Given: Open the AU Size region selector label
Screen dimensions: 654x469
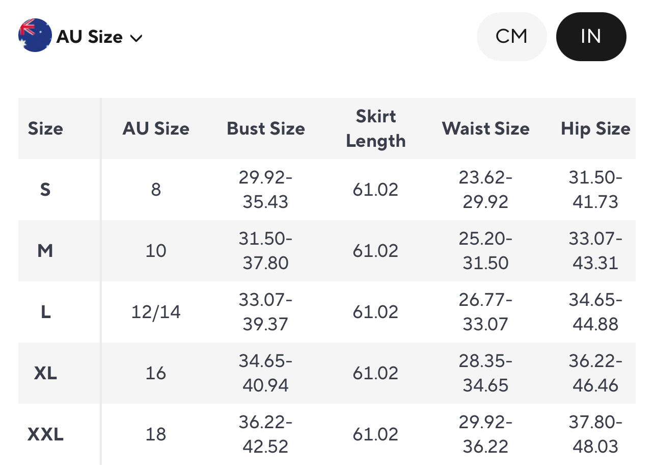Looking at the screenshot, I should [x=90, y=37].
